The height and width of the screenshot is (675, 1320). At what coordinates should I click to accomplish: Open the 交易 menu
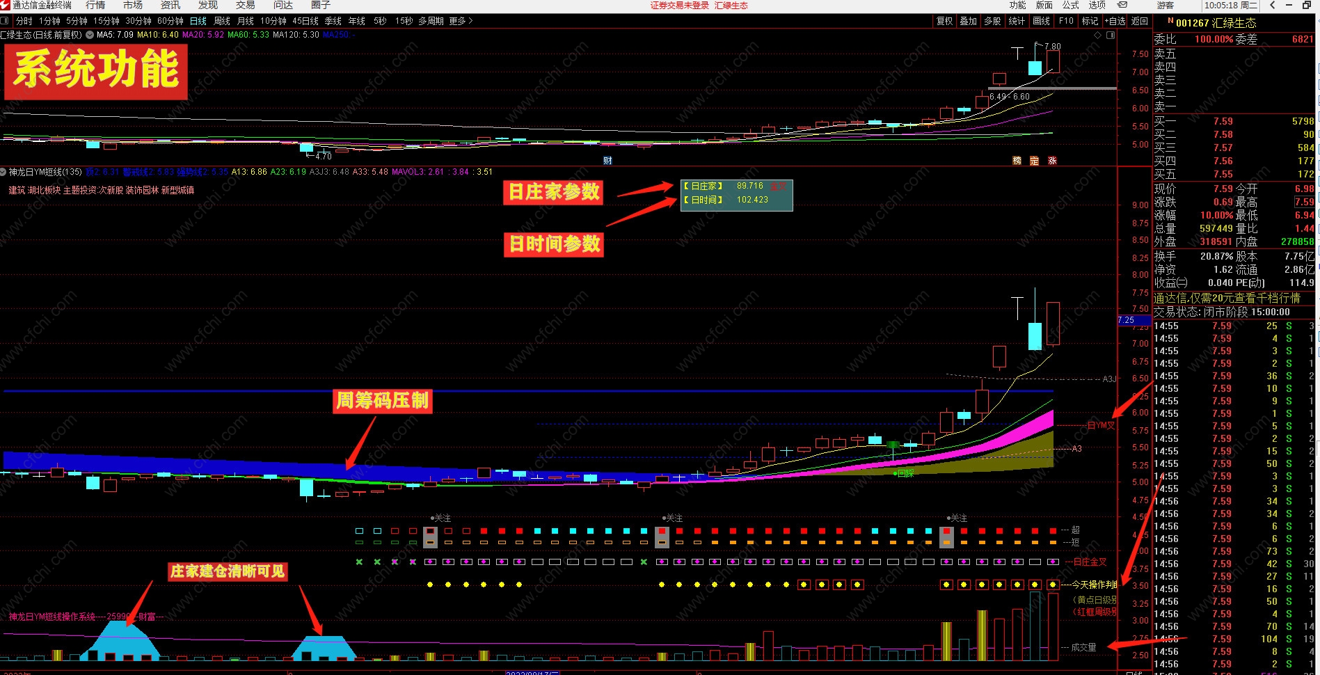pos(246,6)
